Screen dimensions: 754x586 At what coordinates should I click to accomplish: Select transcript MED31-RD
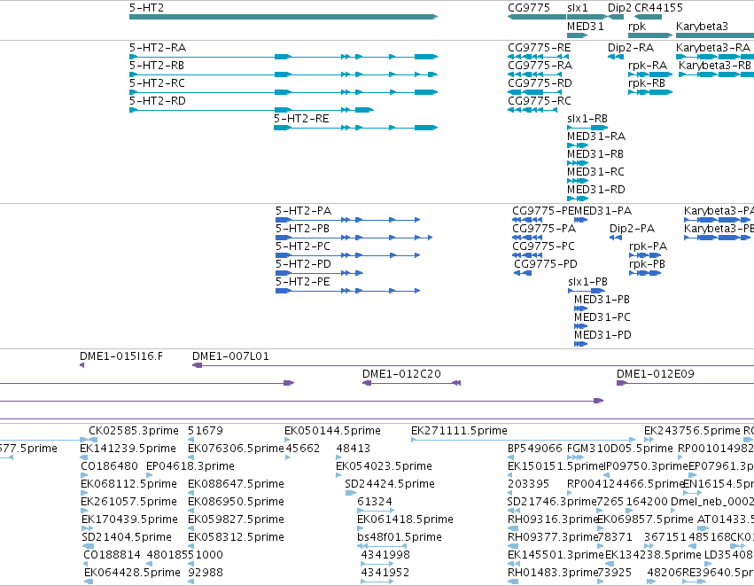(x=578, y=199)
